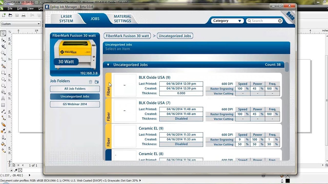Image resolution: width=328 pixels, height=184 pixels.
Task: Switch to the Material Settings tab
Action: (x=122, y=19)
